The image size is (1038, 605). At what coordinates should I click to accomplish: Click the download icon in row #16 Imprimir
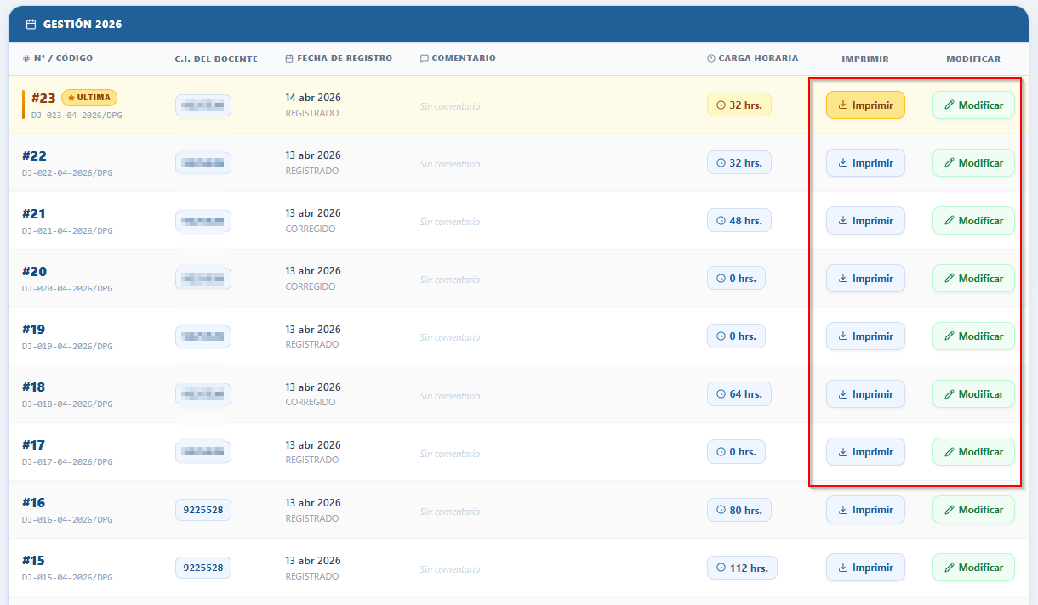point(843,510)
